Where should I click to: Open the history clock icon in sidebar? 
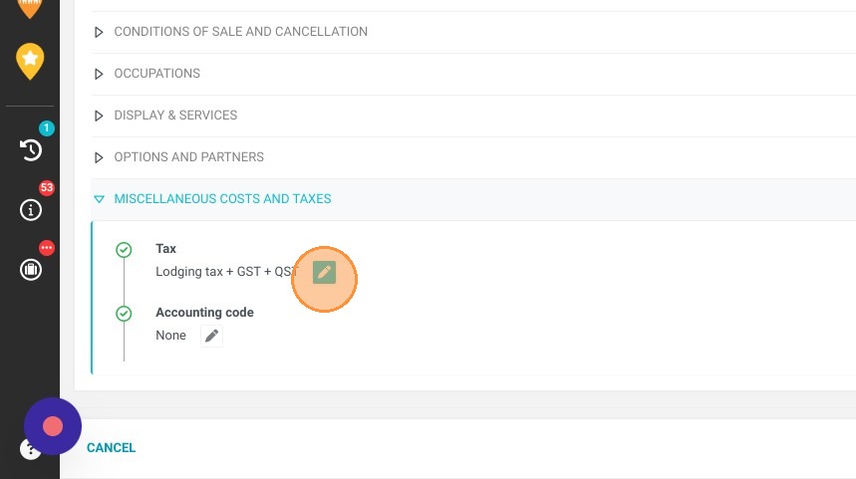[x=31, y=150]
